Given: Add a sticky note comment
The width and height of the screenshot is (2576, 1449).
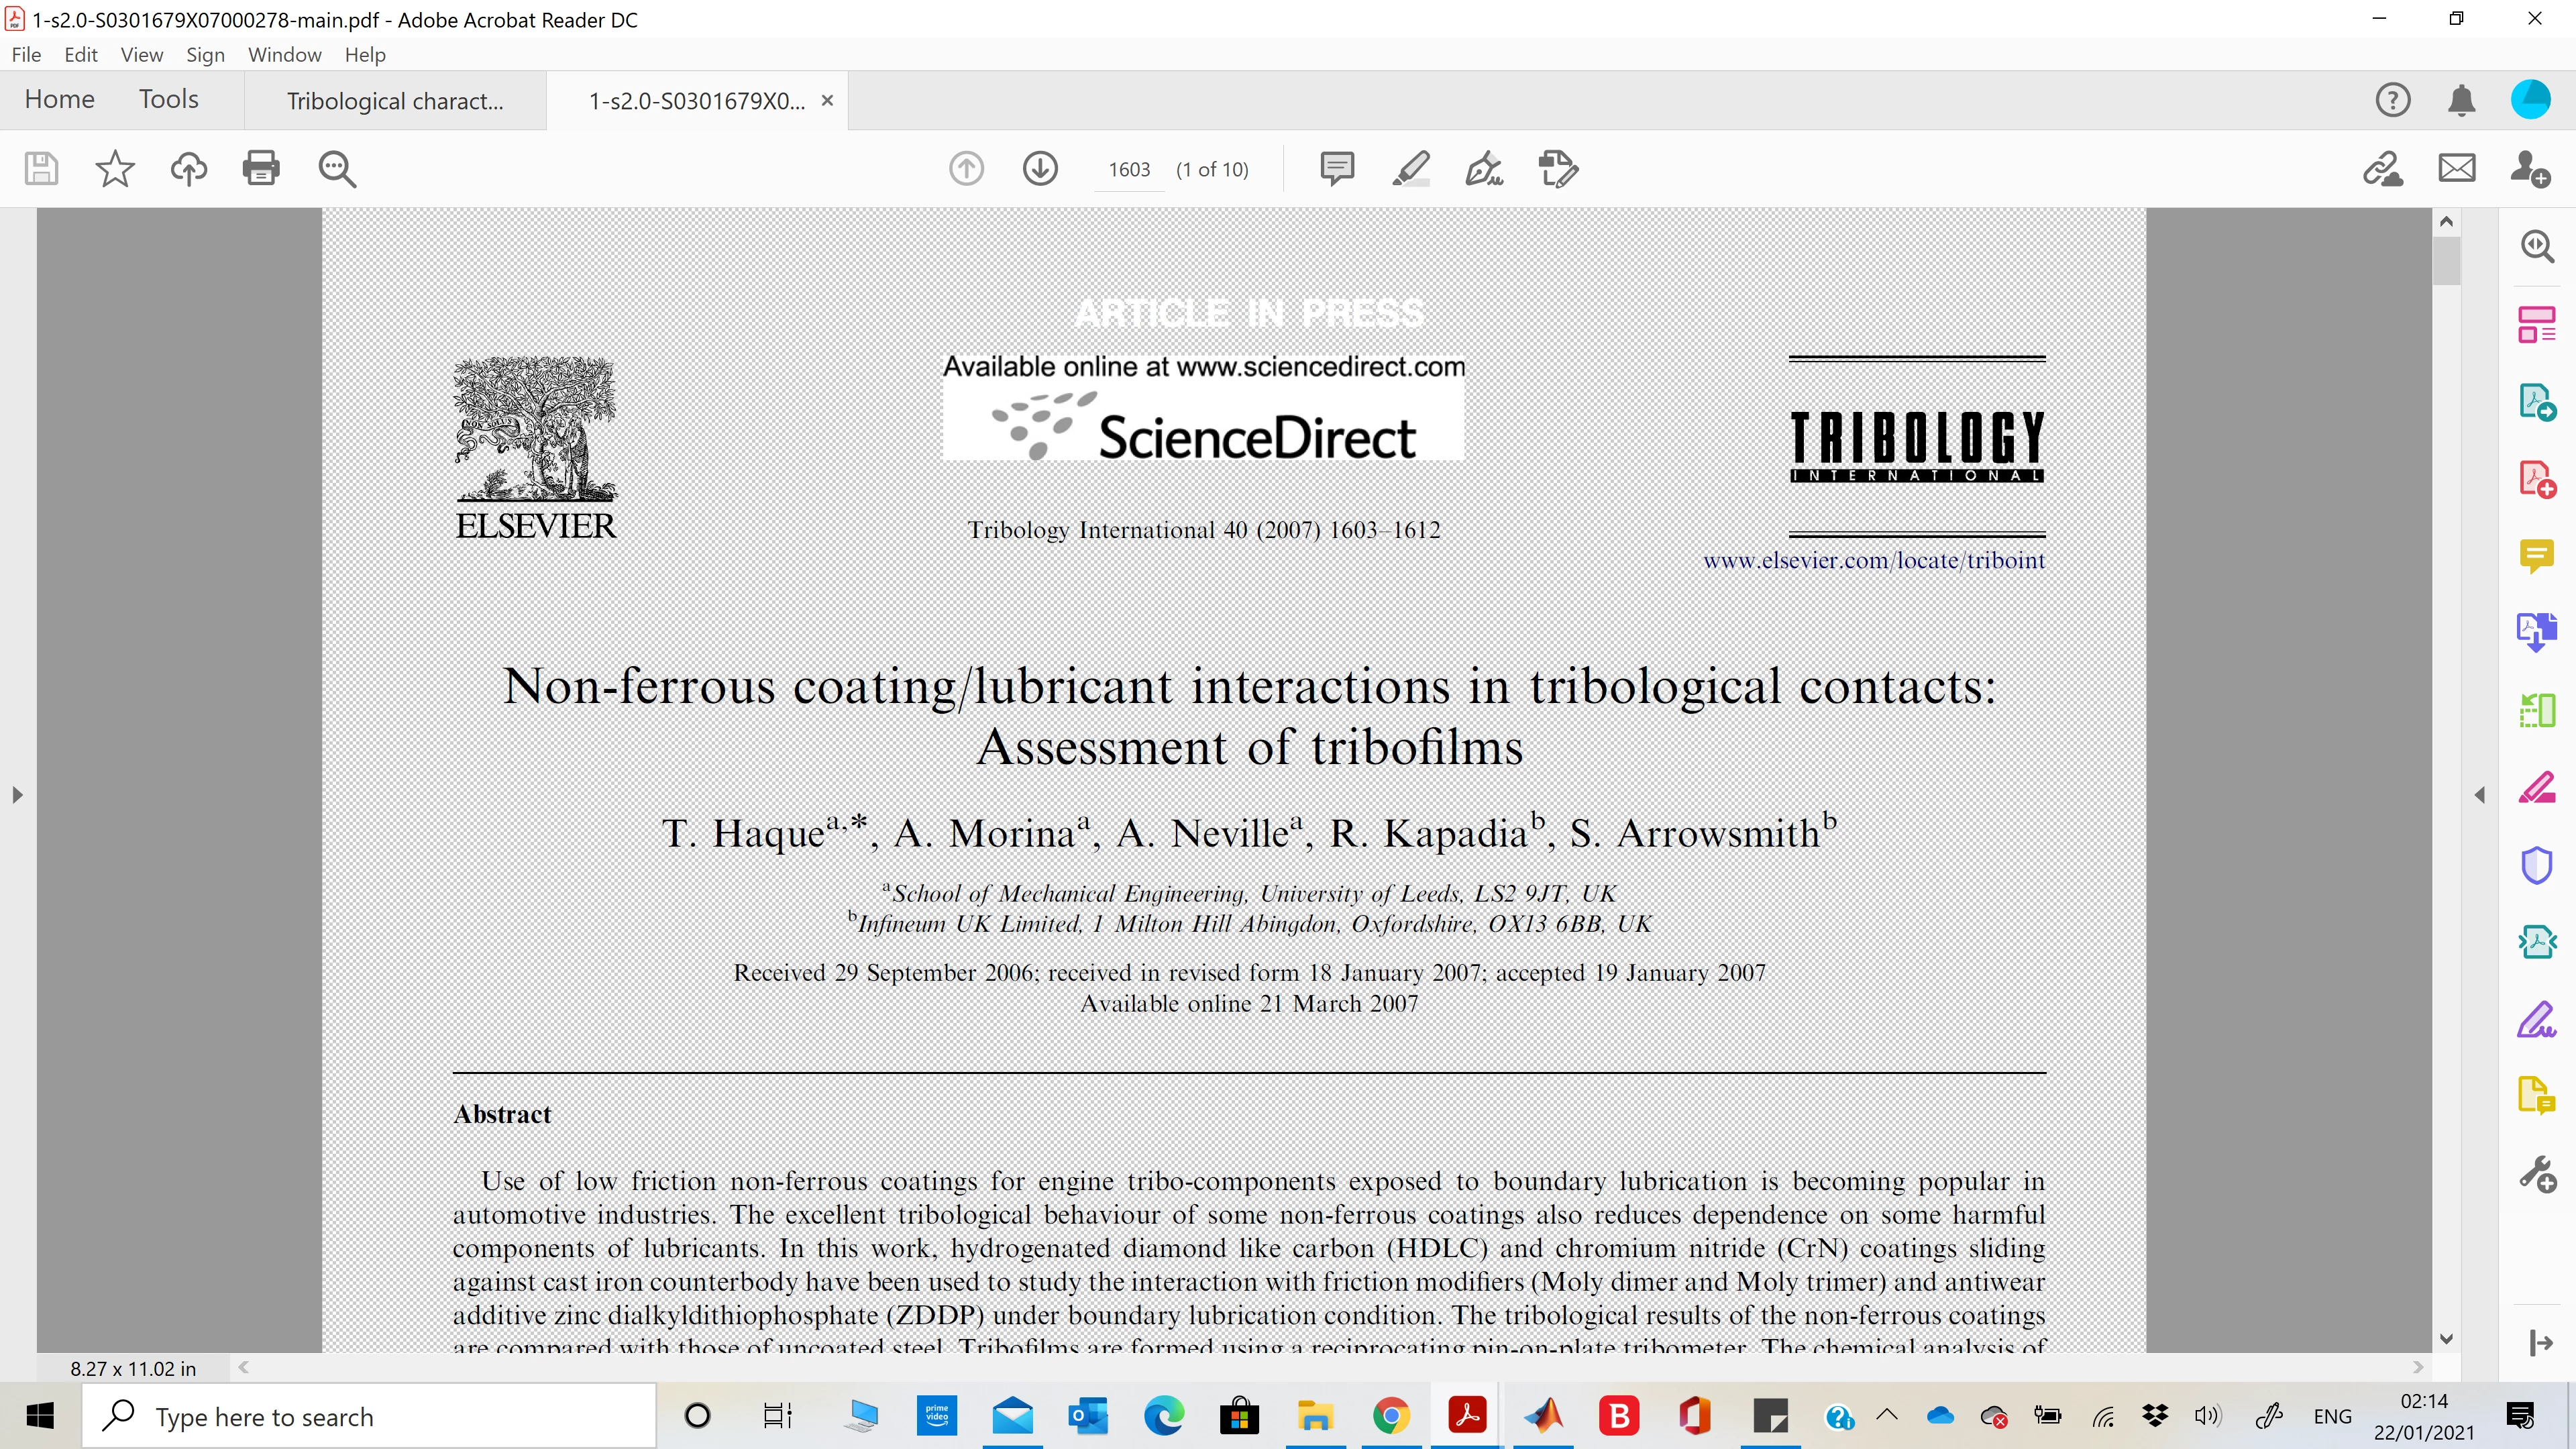Looking at the screenshot, I should [1337, 168].
